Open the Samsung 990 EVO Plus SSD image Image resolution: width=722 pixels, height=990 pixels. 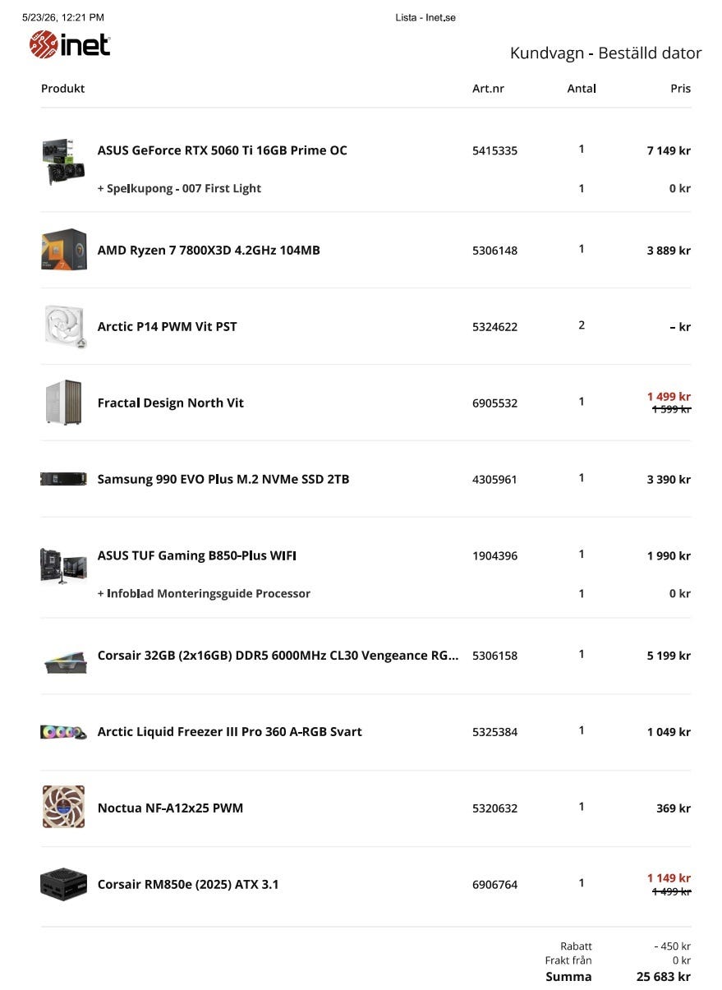(x=63, y=479)
